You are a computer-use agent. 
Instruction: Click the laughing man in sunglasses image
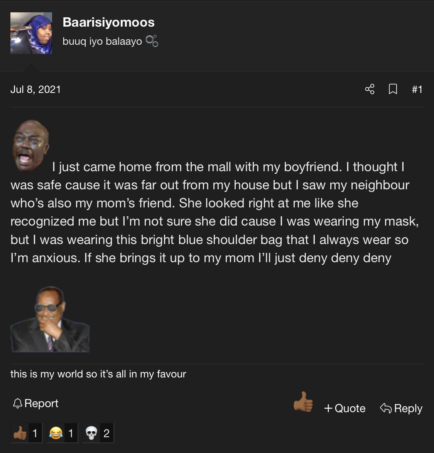[50, 319]
